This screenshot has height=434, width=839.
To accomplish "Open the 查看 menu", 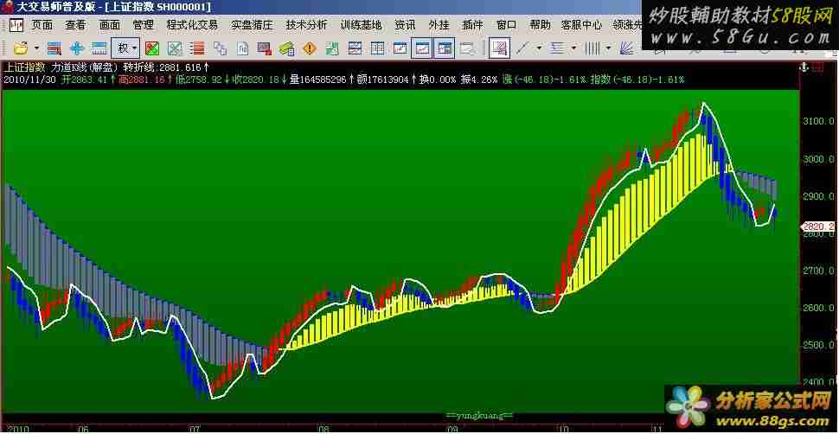I will pos(75,25).
